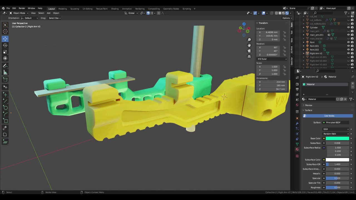Disable rendering of Point.001 camera icon
Viewport: 356px width, 200px height.
(x=352, y=46)
